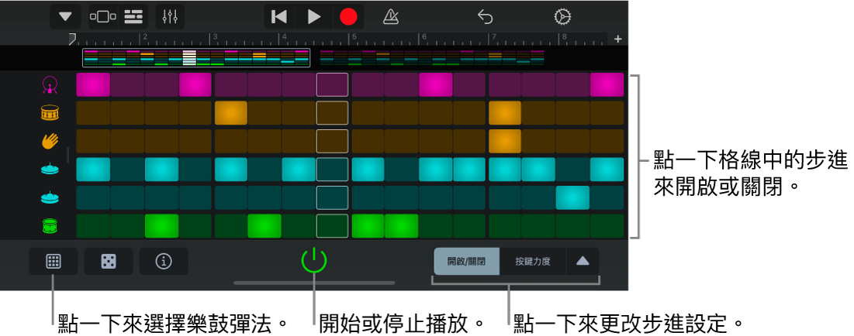This screenshot has height=336, width=854.
Task: Turn on step 16 in the green drum row
Action: [x=607, y=226]
